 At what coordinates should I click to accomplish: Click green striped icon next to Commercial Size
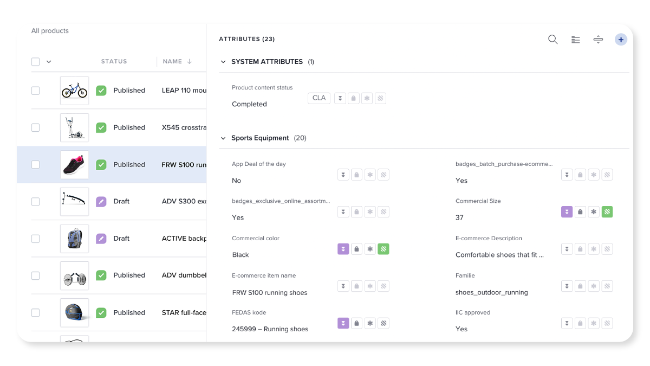click(x=607, y=212)
